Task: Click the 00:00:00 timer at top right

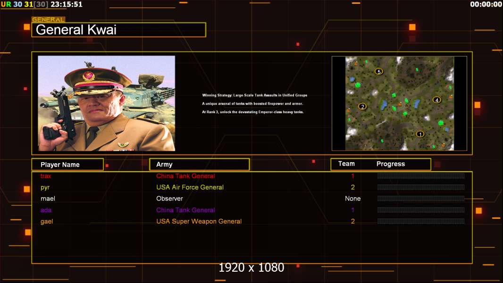Action: click(x=486, y=4)
